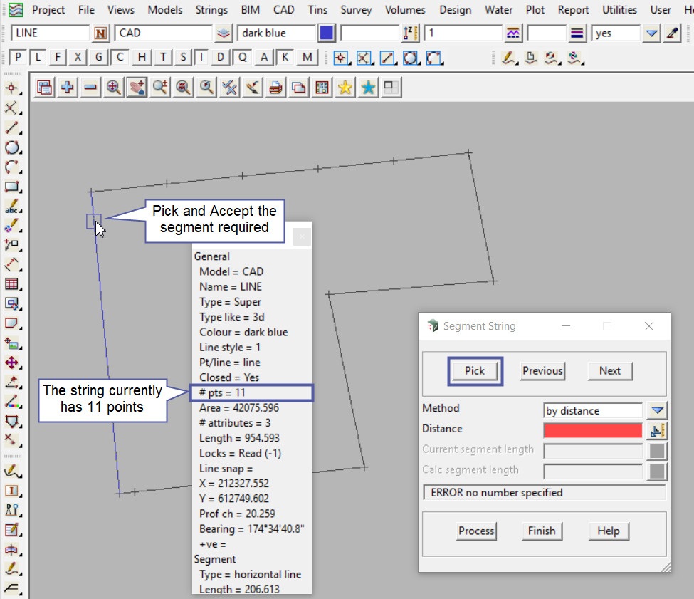Click the eyedropper icon in top toolbar
694x599 pixels.
671,33
